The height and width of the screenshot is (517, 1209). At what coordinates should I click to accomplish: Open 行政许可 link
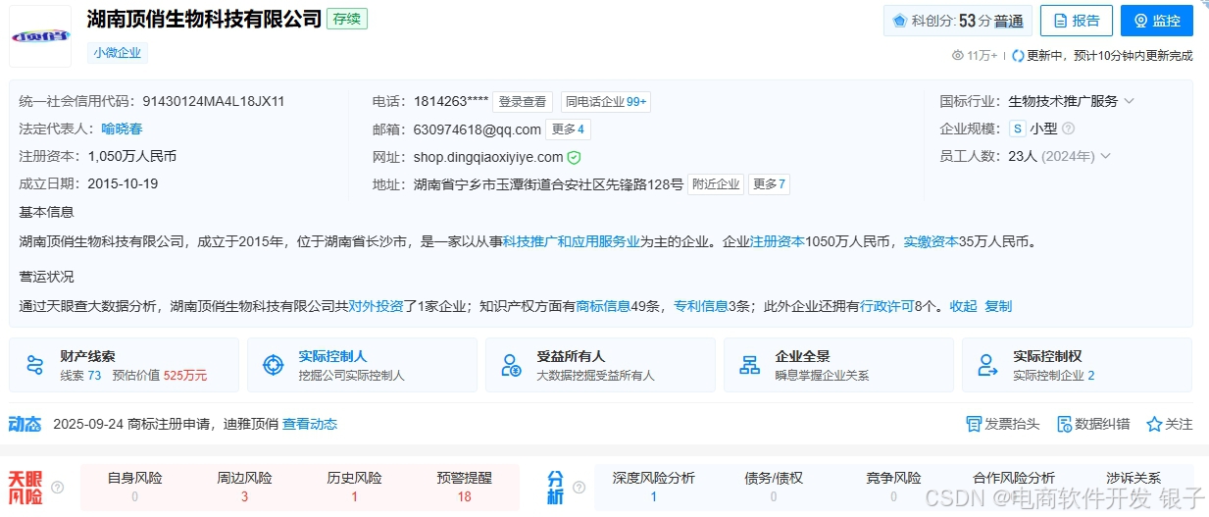coord(887,306)
